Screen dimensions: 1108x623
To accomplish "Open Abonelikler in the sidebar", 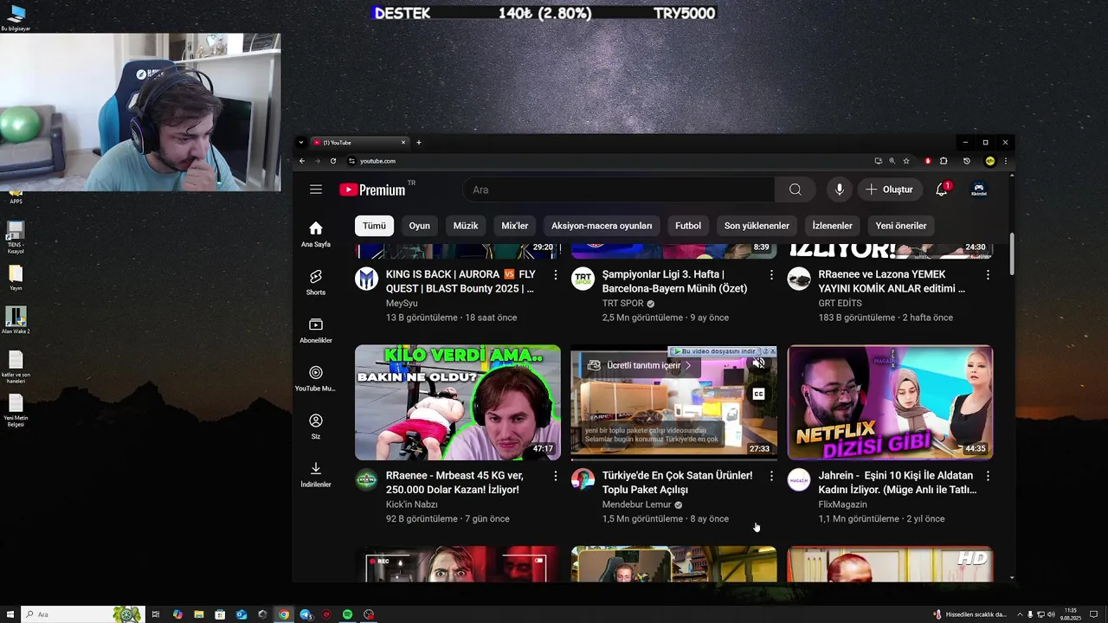I will (316, 330).
